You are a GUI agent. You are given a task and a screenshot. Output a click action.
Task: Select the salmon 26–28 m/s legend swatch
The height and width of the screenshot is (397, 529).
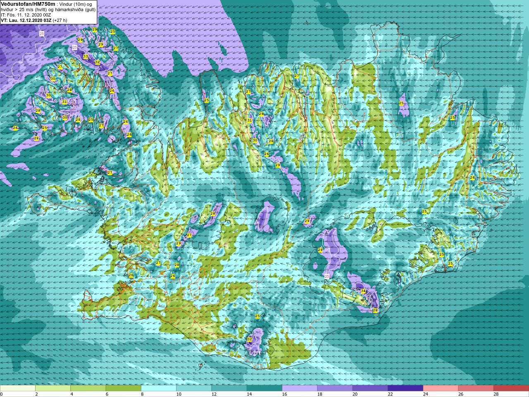click(476, 388)
